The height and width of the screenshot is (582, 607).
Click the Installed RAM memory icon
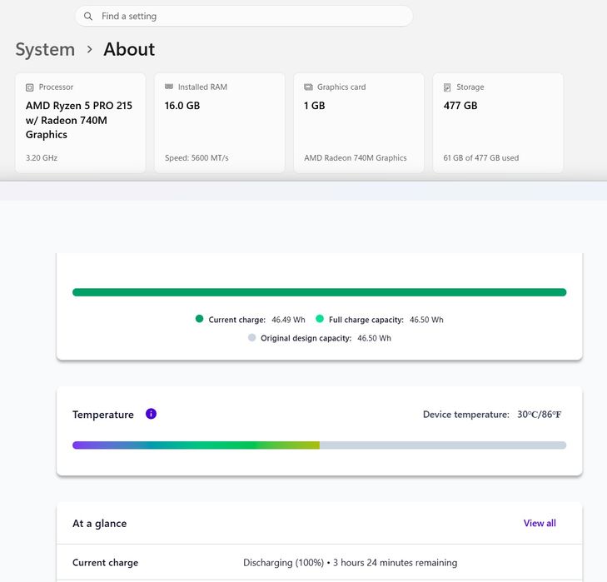pyautogui.click(x=169, y=87)
